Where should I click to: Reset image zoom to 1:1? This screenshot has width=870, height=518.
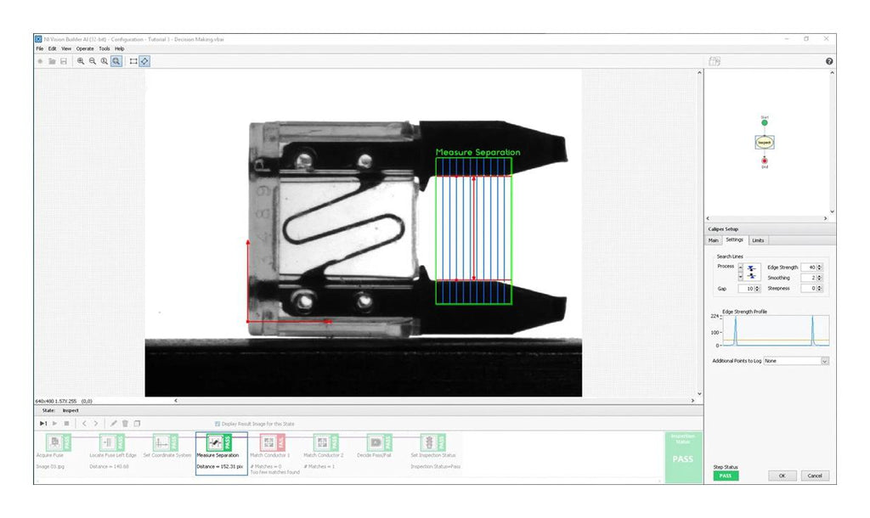pyautogui.click(x=105, y=61)
